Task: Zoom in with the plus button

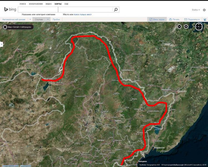Action: coord(186,27)
